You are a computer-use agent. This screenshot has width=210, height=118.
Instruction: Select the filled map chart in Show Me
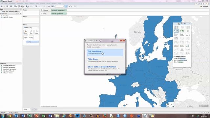[182, 31]
